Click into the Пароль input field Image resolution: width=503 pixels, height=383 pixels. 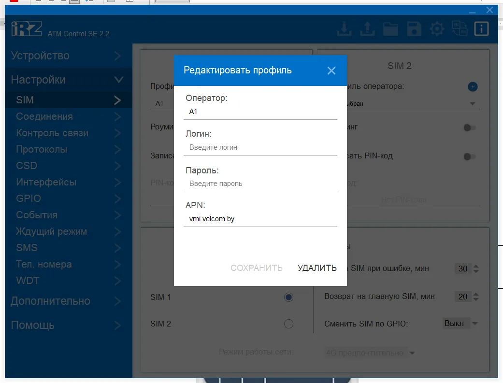260,184
